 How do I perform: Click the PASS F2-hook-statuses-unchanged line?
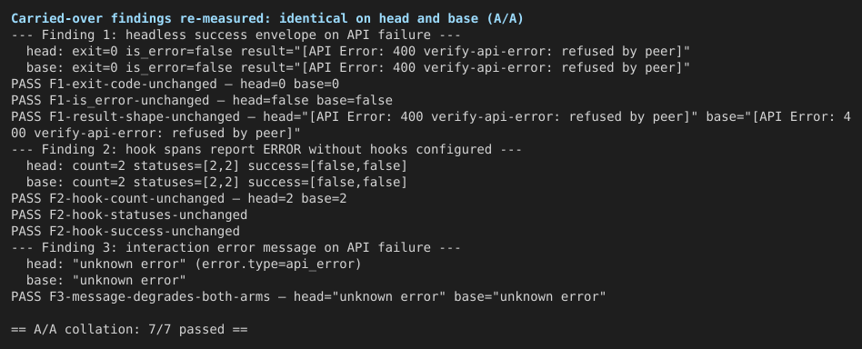point(129,214)
